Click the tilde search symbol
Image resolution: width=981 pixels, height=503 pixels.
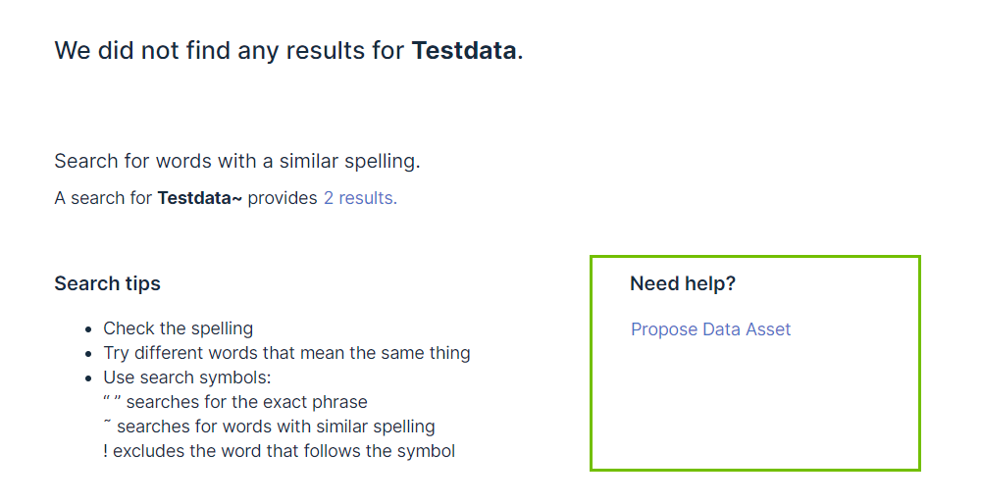coord(107,425)
